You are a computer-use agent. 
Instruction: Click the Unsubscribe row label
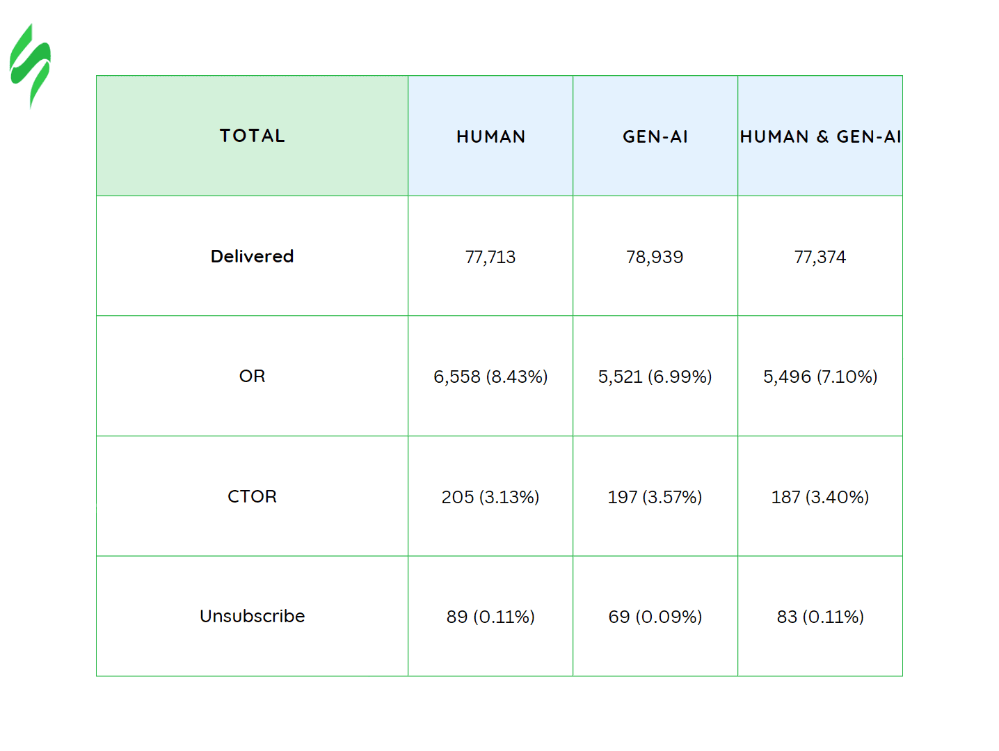(x=252, y=616)
